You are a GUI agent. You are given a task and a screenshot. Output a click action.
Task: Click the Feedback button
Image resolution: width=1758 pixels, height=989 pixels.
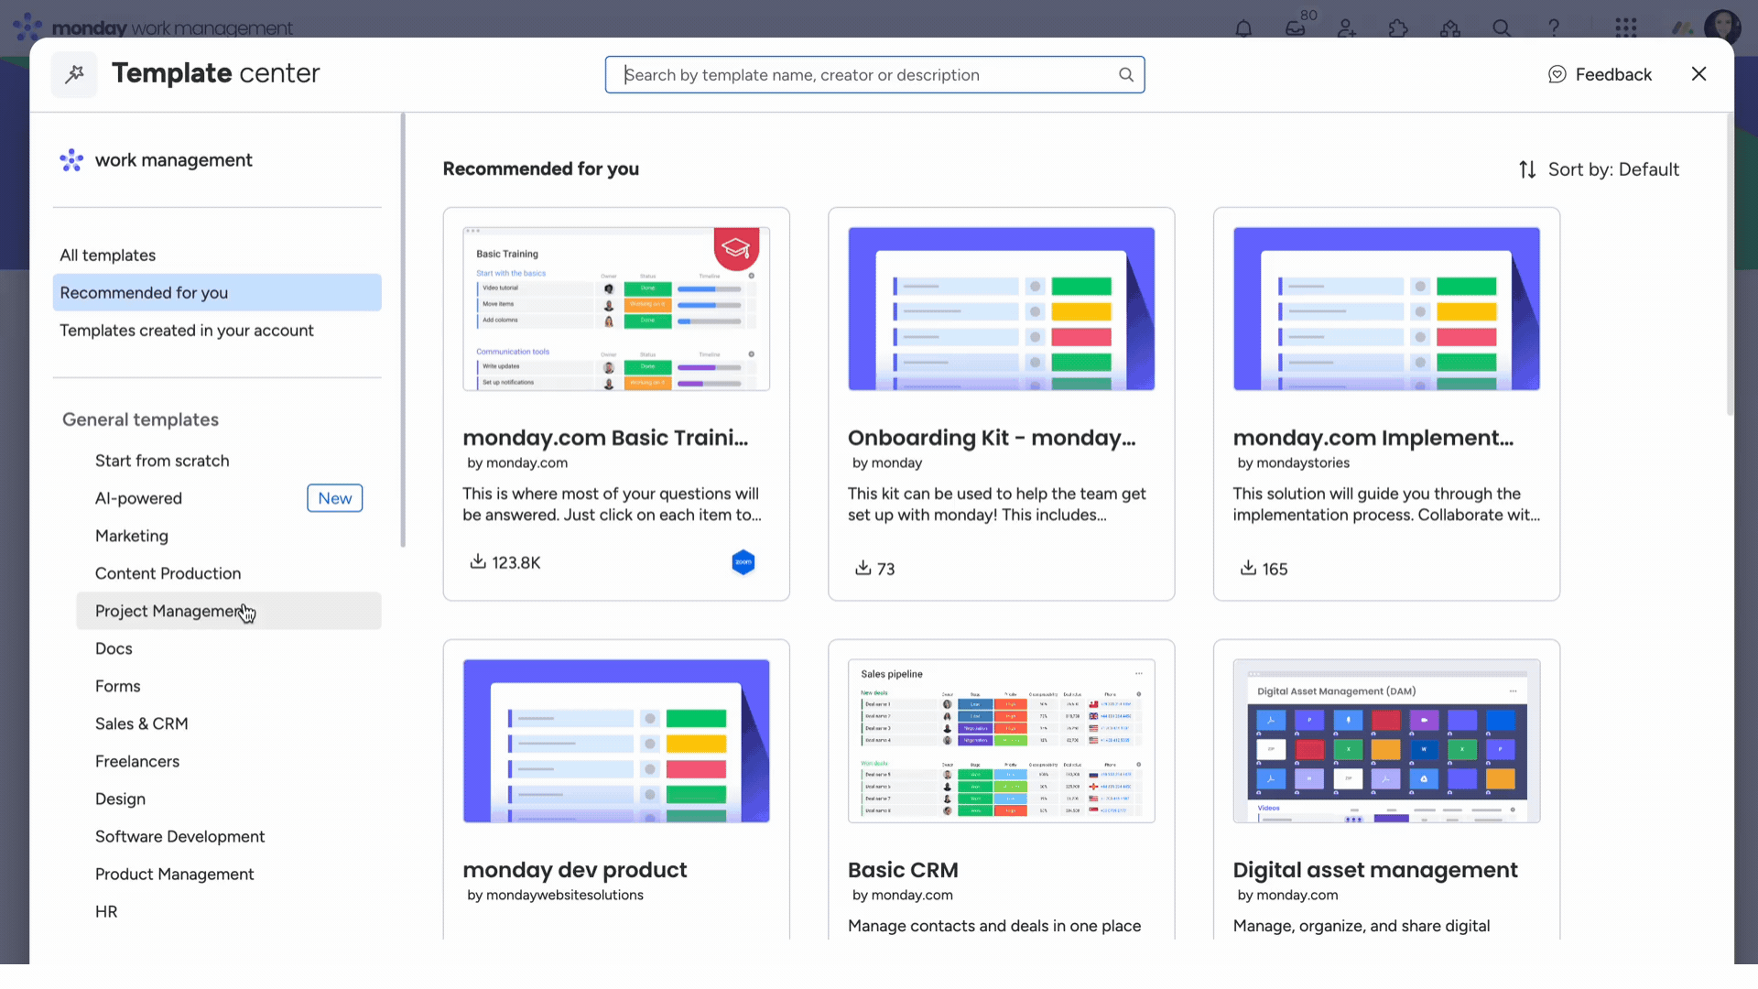click(x=1600, y=75)
